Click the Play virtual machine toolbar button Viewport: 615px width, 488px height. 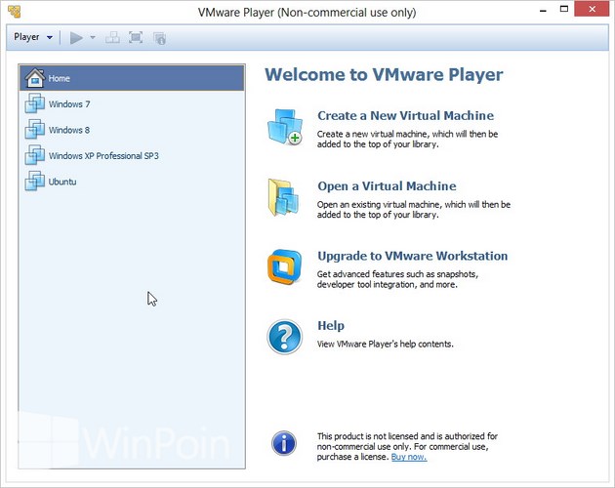tap(76, 38)
